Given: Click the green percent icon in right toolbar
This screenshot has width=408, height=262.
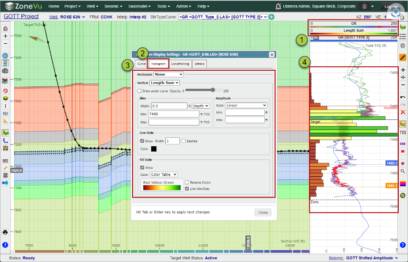Looking at the screenshot, I should pyautogui.click(x=403, y=195).
